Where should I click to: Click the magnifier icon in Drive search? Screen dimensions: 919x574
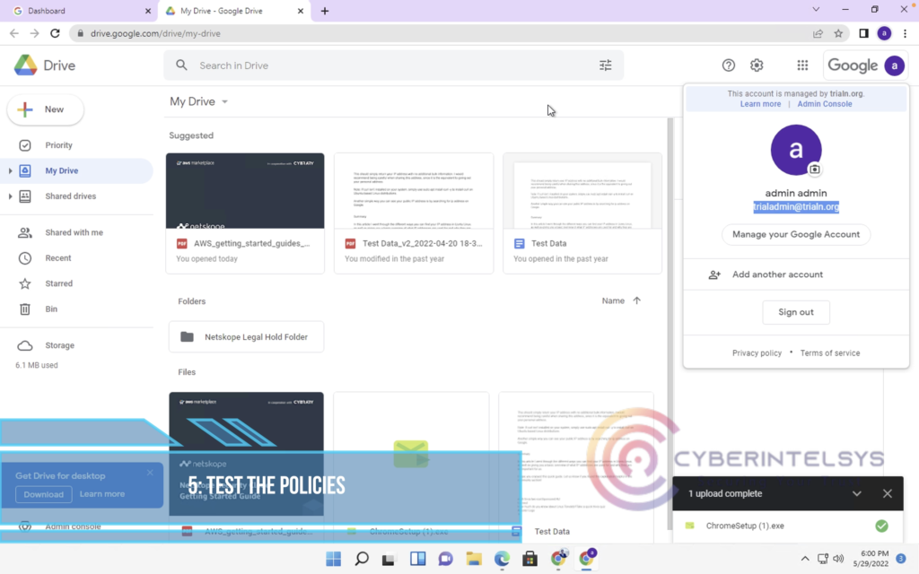181,65
